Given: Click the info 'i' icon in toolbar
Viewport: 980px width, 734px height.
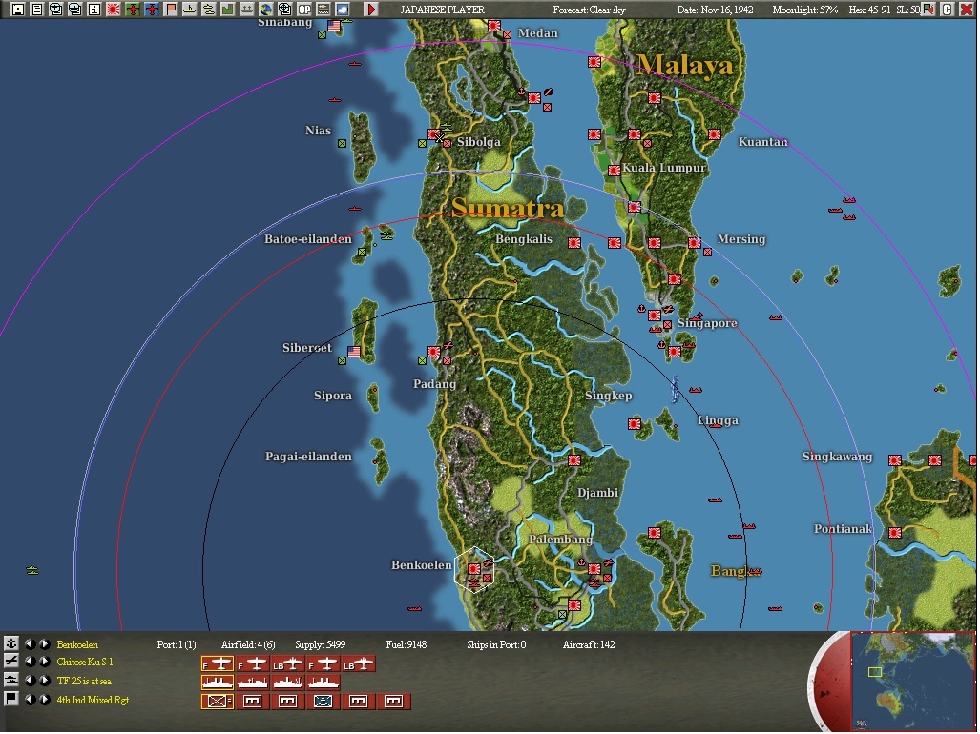Looking at the screenshot, I should 94,10.
